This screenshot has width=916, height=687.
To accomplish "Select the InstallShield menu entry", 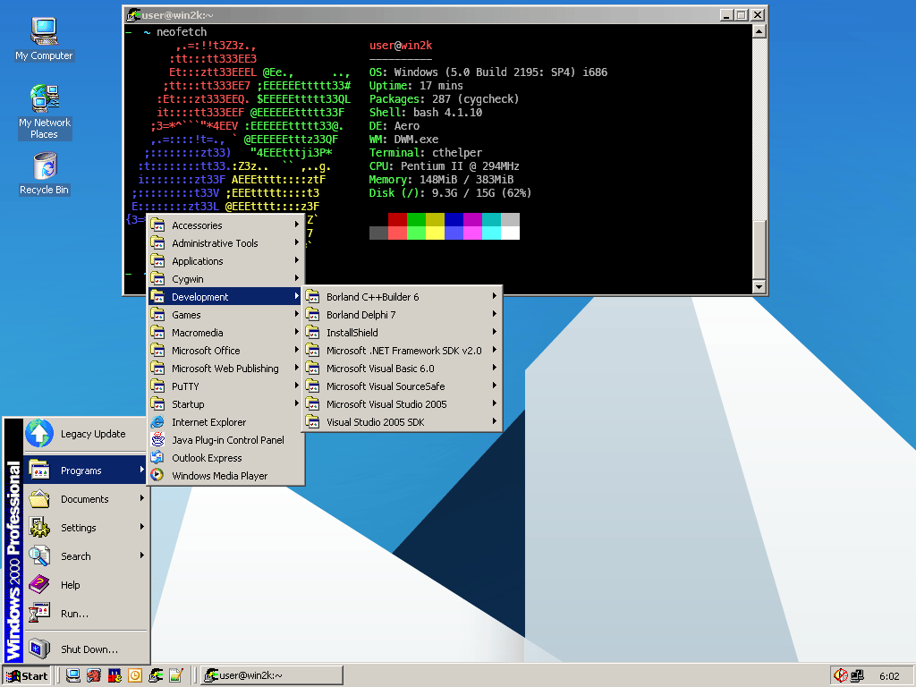I will click(x=402, y=333).
